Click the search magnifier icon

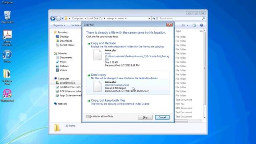[x=203, y=18]
